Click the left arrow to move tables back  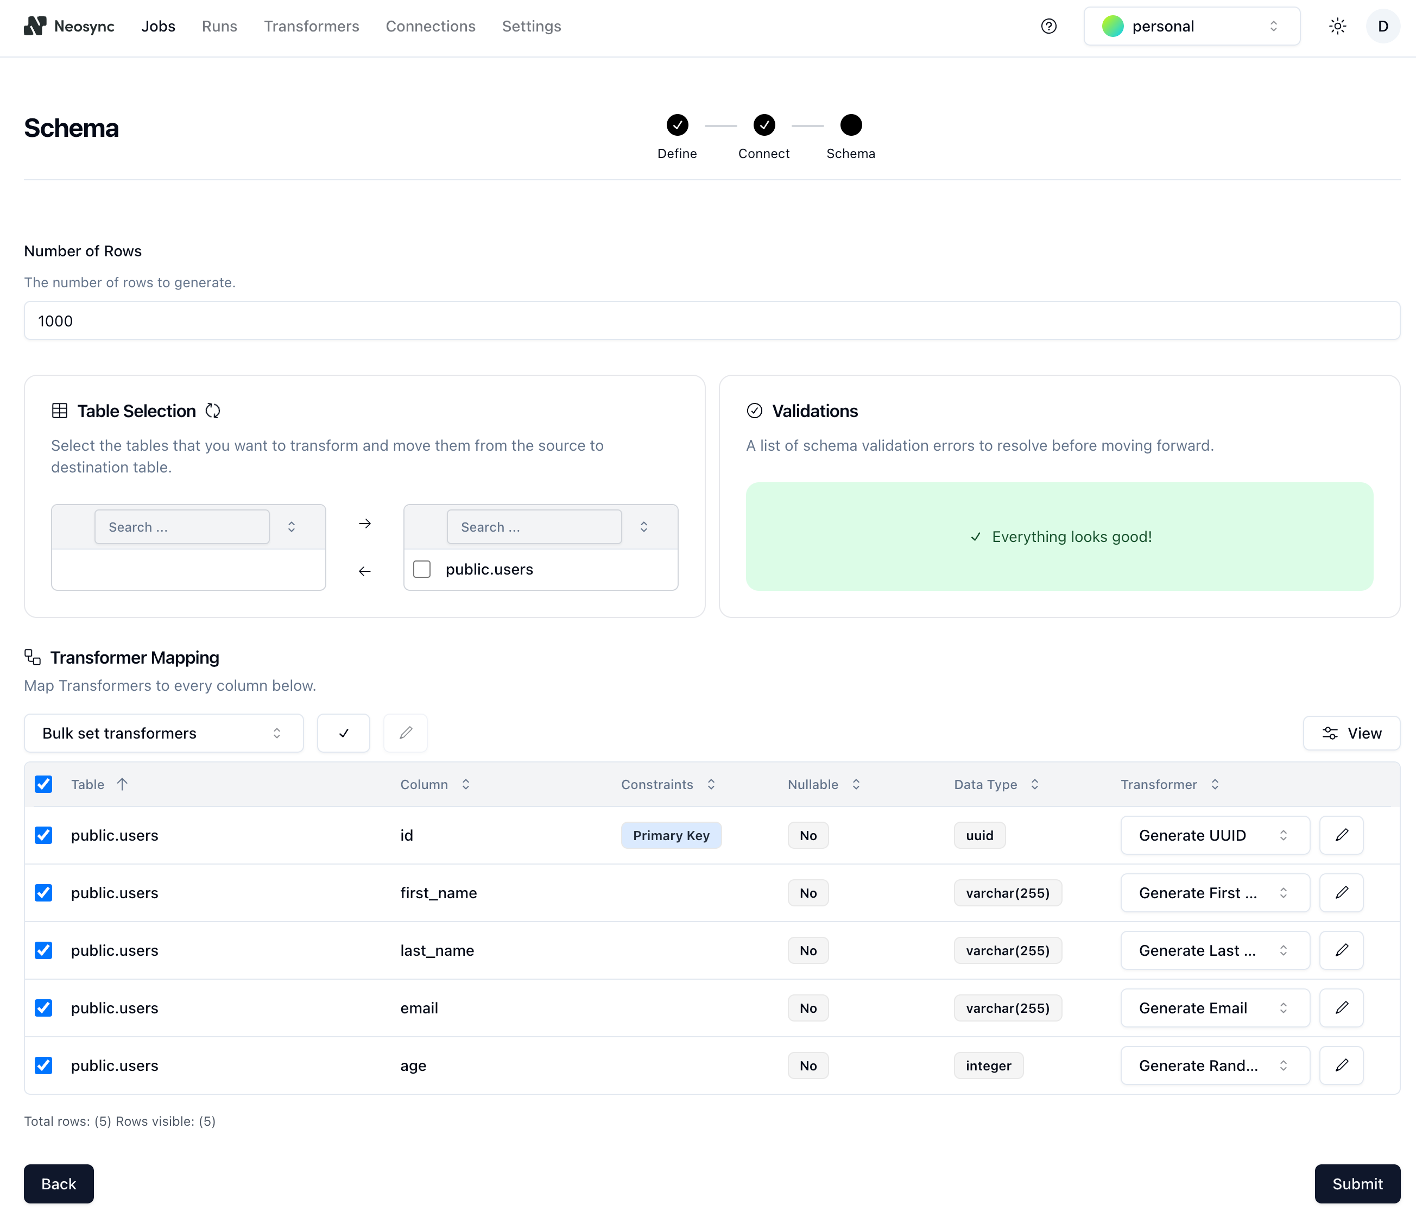tap(365, 571)
